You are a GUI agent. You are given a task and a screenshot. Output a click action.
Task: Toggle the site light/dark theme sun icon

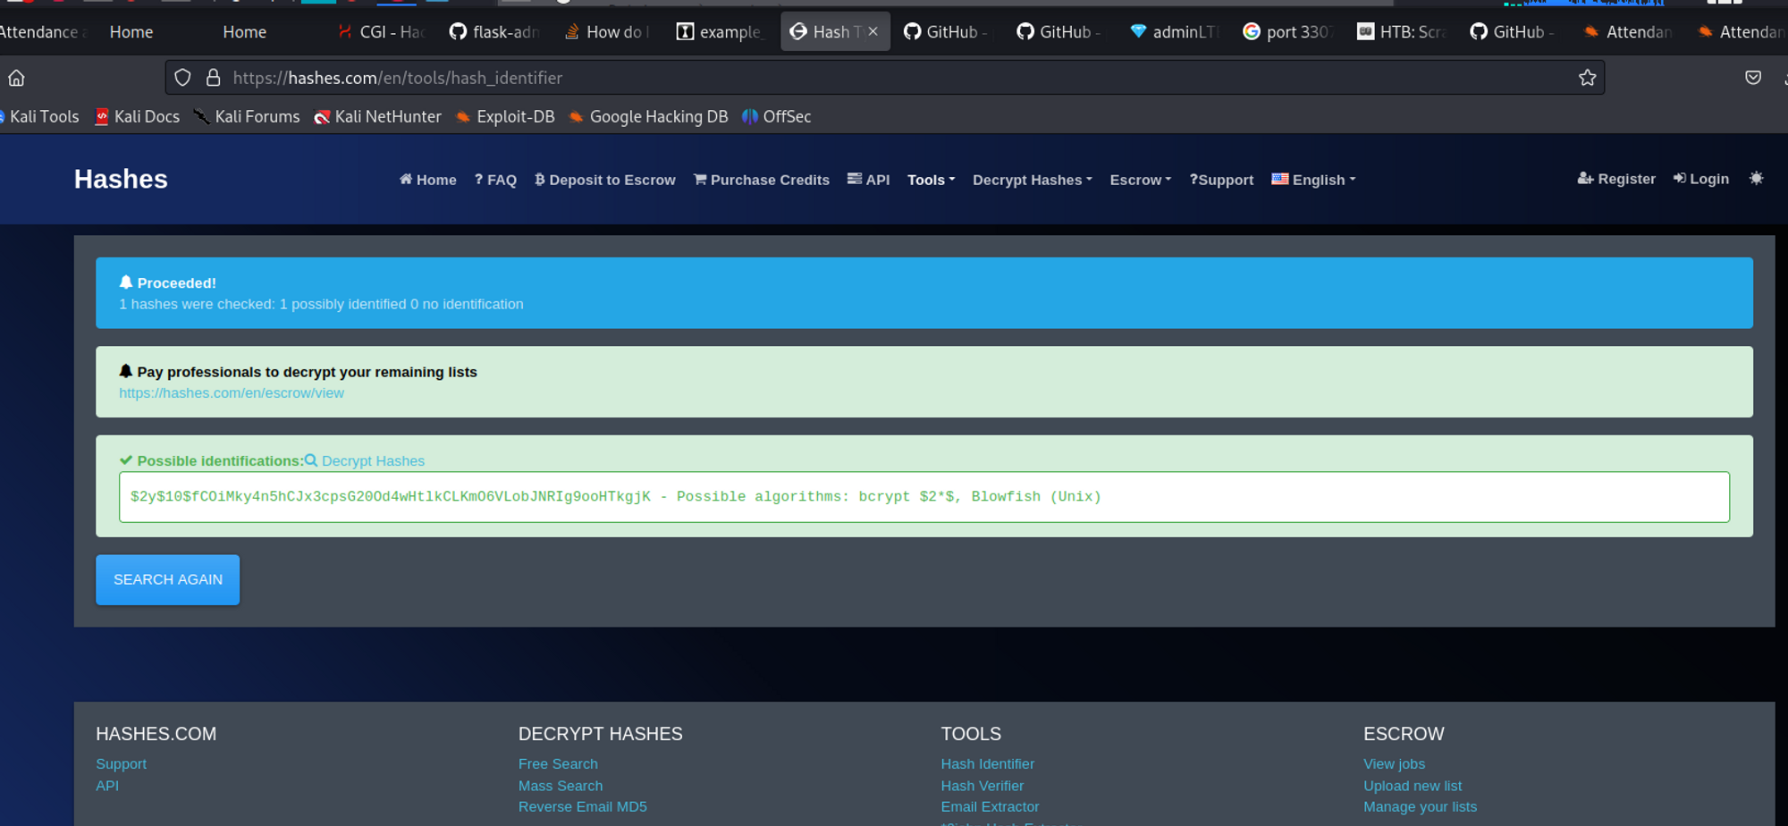[x=1756, y=179]
